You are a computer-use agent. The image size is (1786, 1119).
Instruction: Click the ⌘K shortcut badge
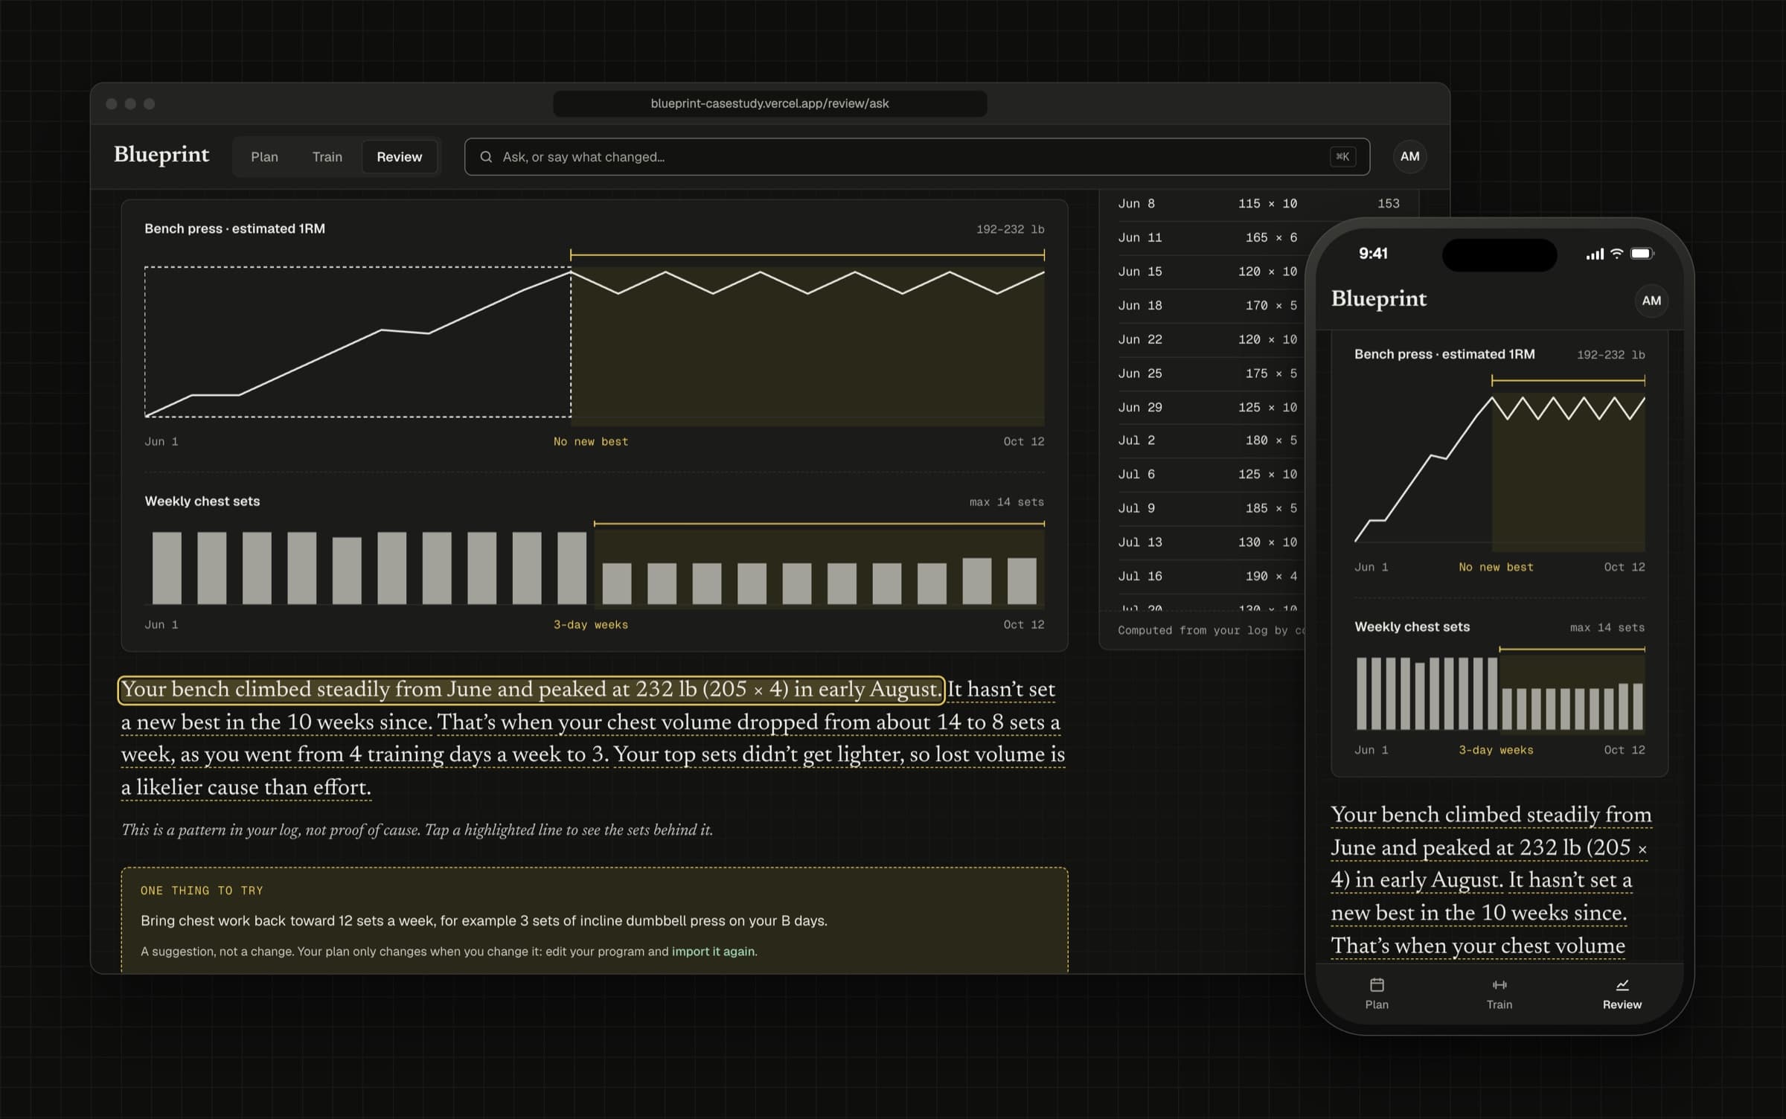pos(1342,157)
